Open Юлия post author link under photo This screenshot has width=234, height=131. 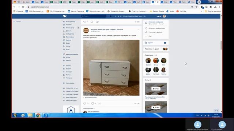pos(91,98)
